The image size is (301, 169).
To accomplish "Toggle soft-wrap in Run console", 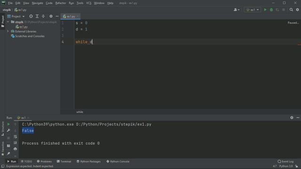I will pos(16,137).
